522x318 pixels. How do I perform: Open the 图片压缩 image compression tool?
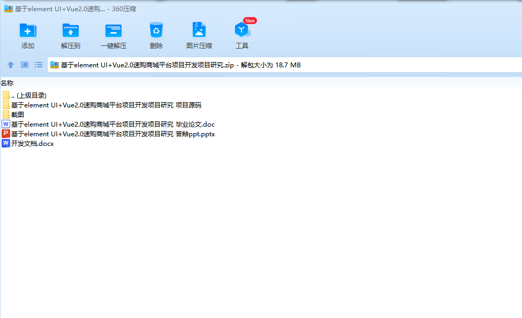(x=199, y=30)
